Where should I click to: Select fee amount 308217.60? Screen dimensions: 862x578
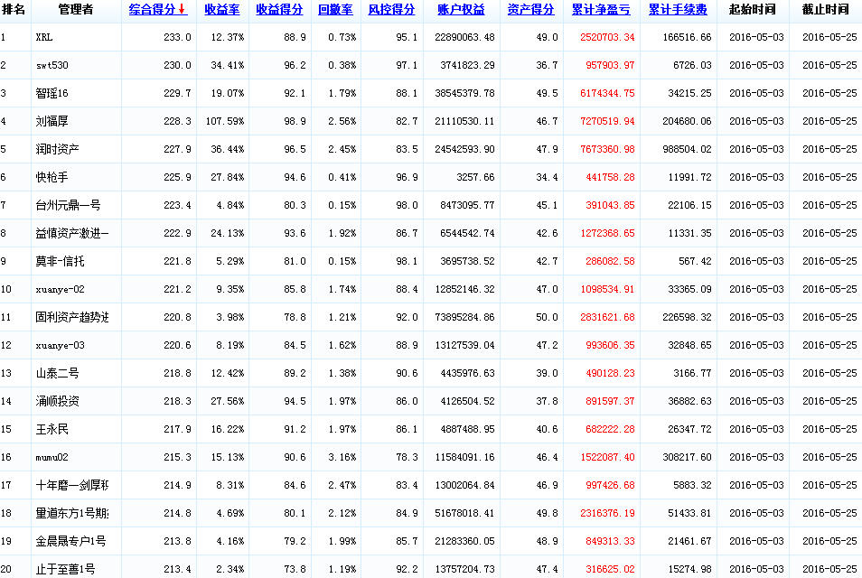click(687, 458)
